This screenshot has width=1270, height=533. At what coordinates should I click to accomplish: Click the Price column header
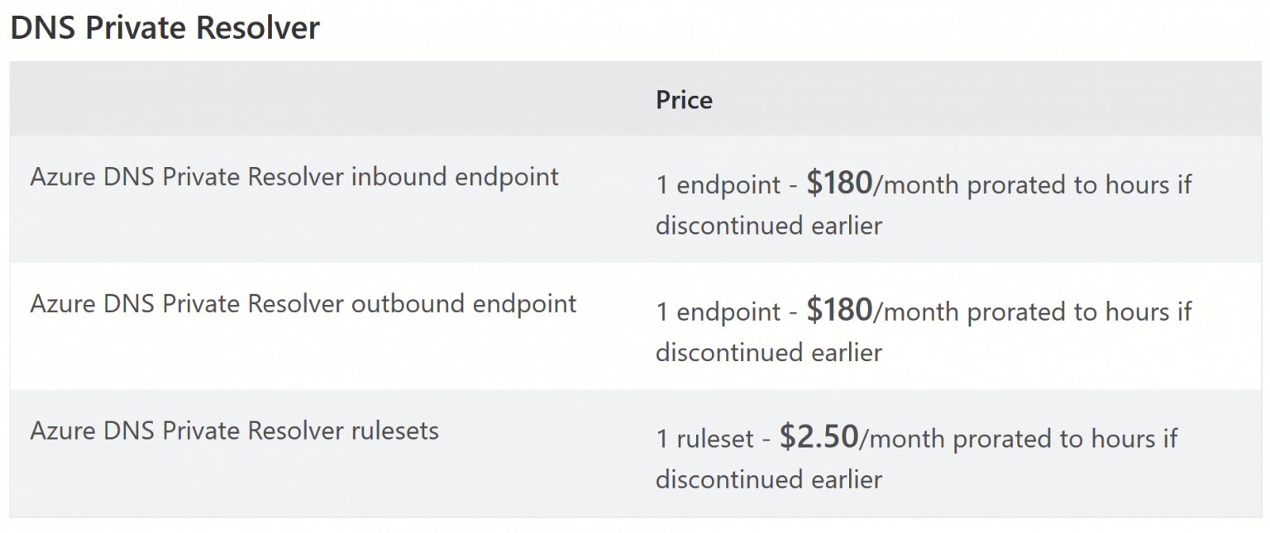tap(684, 100)
